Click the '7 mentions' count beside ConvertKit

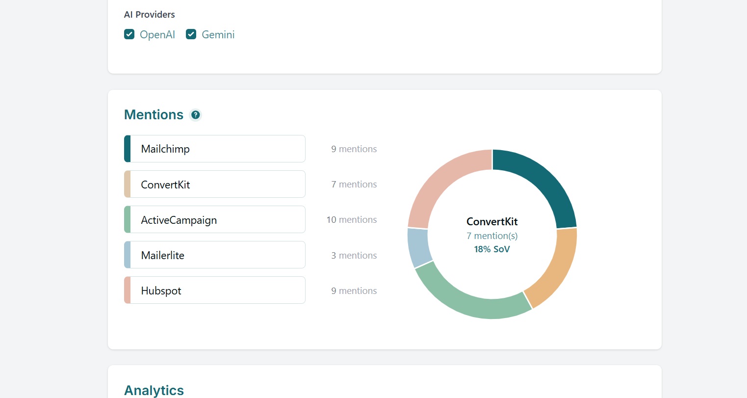[x=354, y=185]
